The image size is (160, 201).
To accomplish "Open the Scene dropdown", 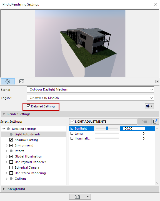I will pyautogui.click(x=91, y=89).
